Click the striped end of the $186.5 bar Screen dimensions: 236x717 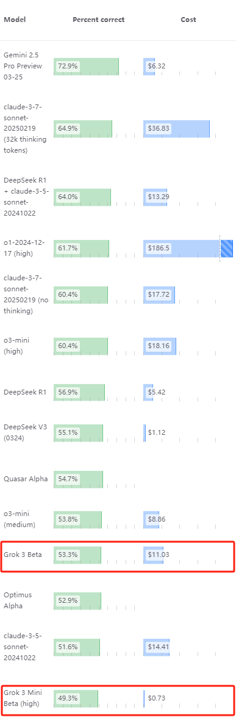pos(227,248)
